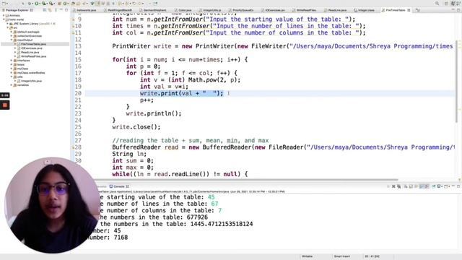Image resolution: width=462 pixels, height=260 pixels.
Task: Select IOExercises.java in Package Explorer
Action: pos(32,48)
